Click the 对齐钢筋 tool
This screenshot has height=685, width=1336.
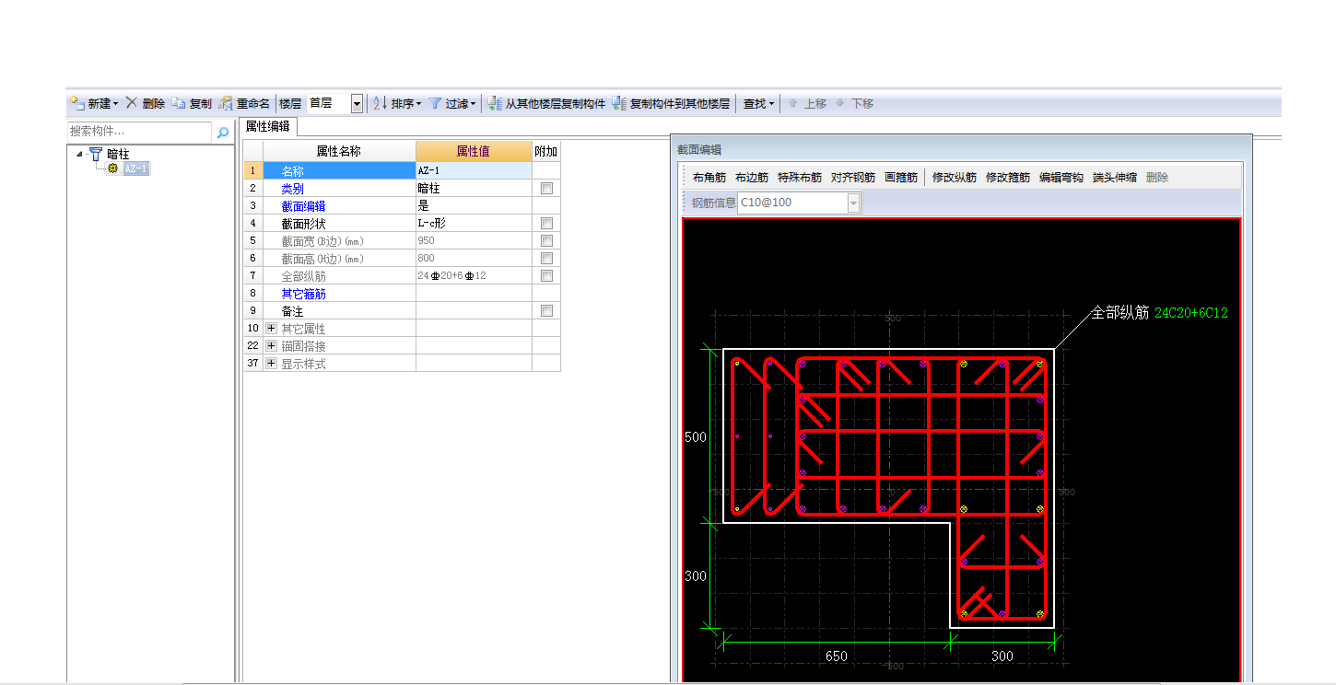point(853,178)
